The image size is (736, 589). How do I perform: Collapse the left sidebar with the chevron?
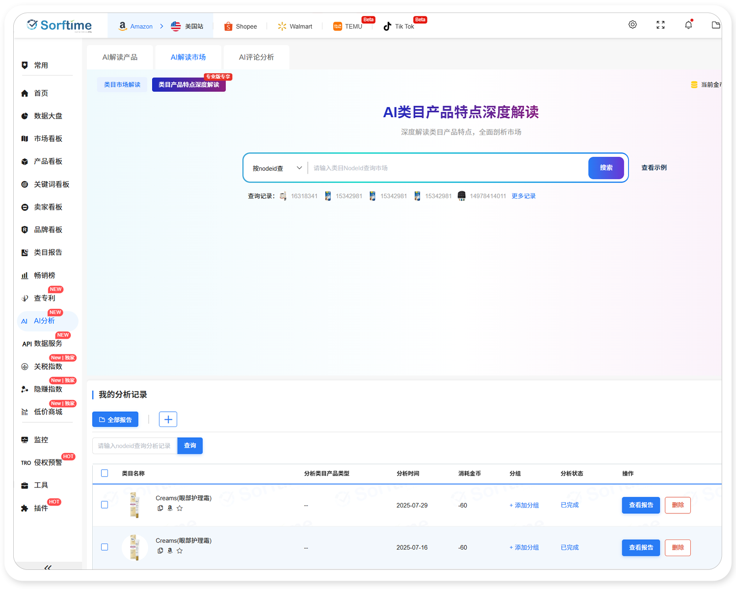point(48,568)
